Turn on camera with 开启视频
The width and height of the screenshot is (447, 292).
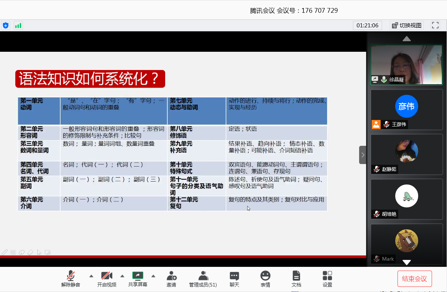(x=106, y=279)
